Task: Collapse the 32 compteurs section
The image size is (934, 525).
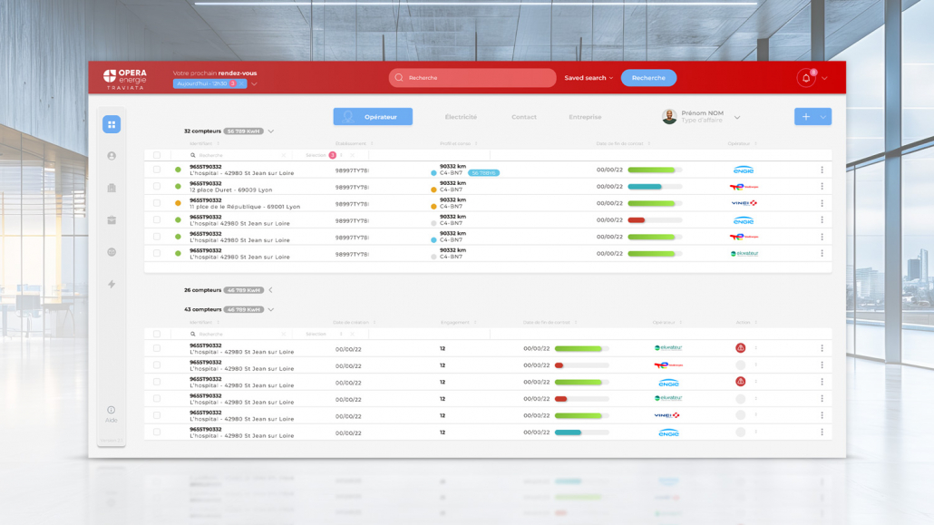Action: pyautogui.click(x=271, y=131)
